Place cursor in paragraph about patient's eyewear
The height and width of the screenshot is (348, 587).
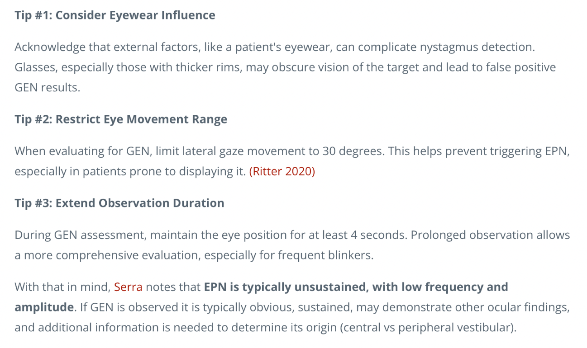pos(285,67)
